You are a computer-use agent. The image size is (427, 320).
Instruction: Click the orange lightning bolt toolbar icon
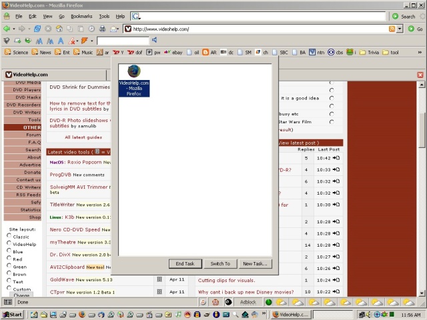(x=85, y=41)
